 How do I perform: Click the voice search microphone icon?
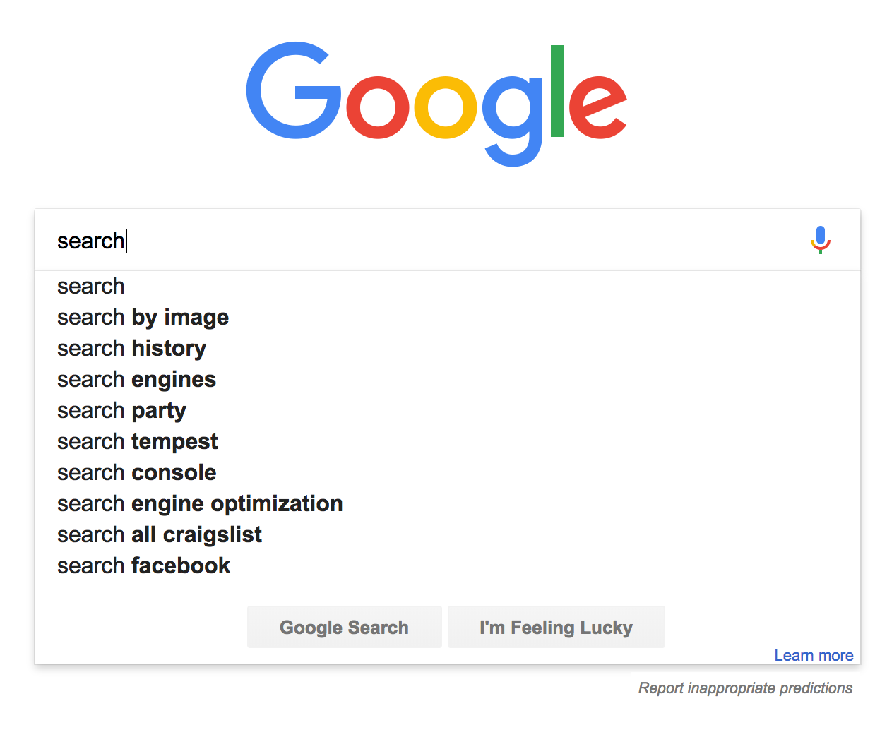[820, 240]
